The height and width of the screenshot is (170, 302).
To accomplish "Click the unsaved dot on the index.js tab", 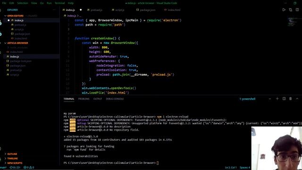I will point(81,10).
